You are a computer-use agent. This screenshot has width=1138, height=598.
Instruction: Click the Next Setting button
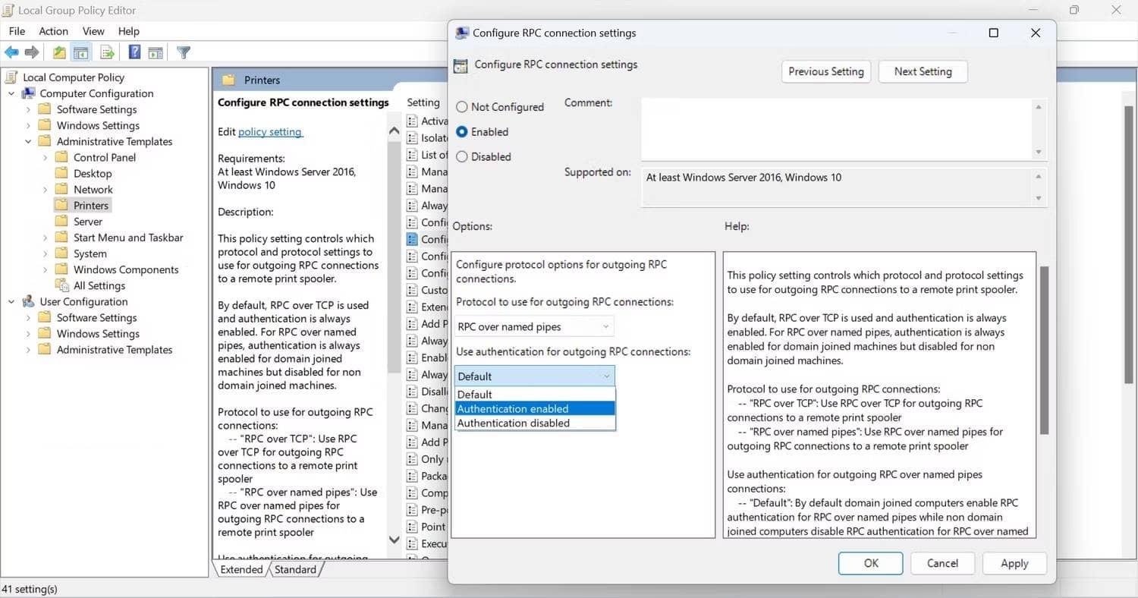coord(923,71)
